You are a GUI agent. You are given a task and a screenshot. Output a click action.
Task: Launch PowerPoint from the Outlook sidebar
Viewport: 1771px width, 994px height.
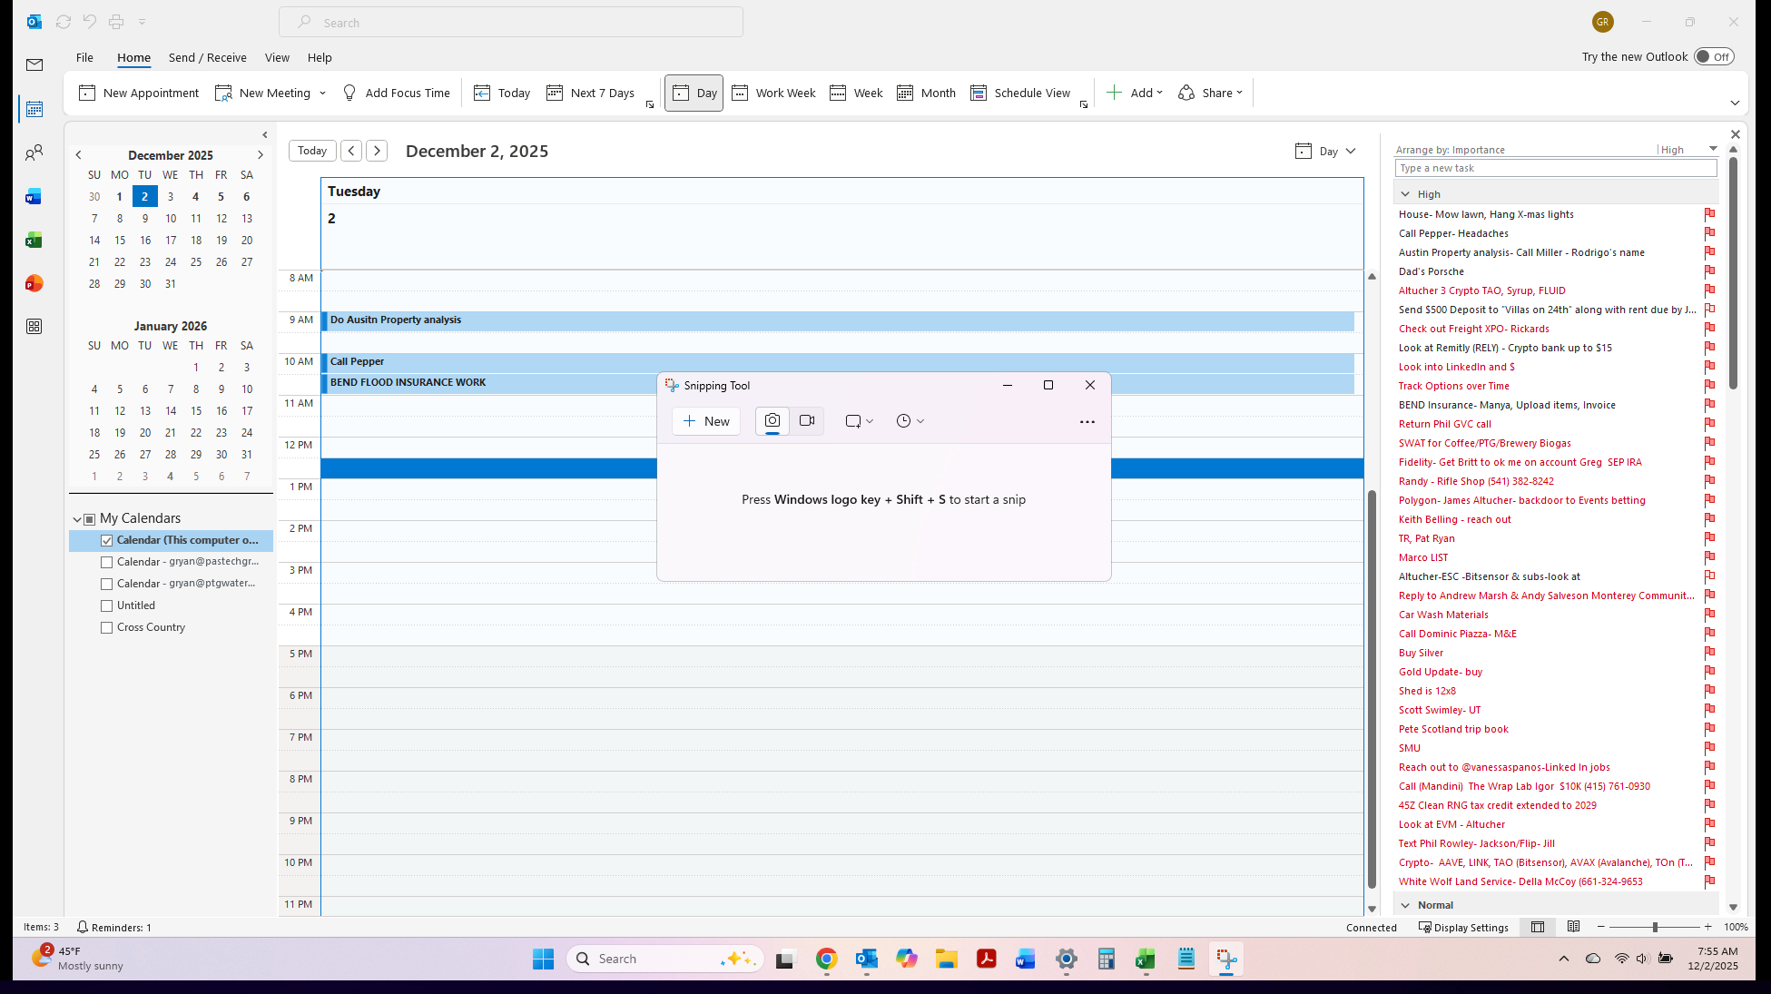click(34, 283)
